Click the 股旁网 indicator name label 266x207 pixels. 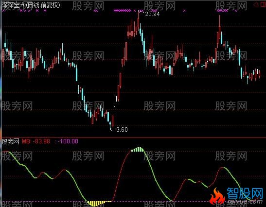[11, 141]
